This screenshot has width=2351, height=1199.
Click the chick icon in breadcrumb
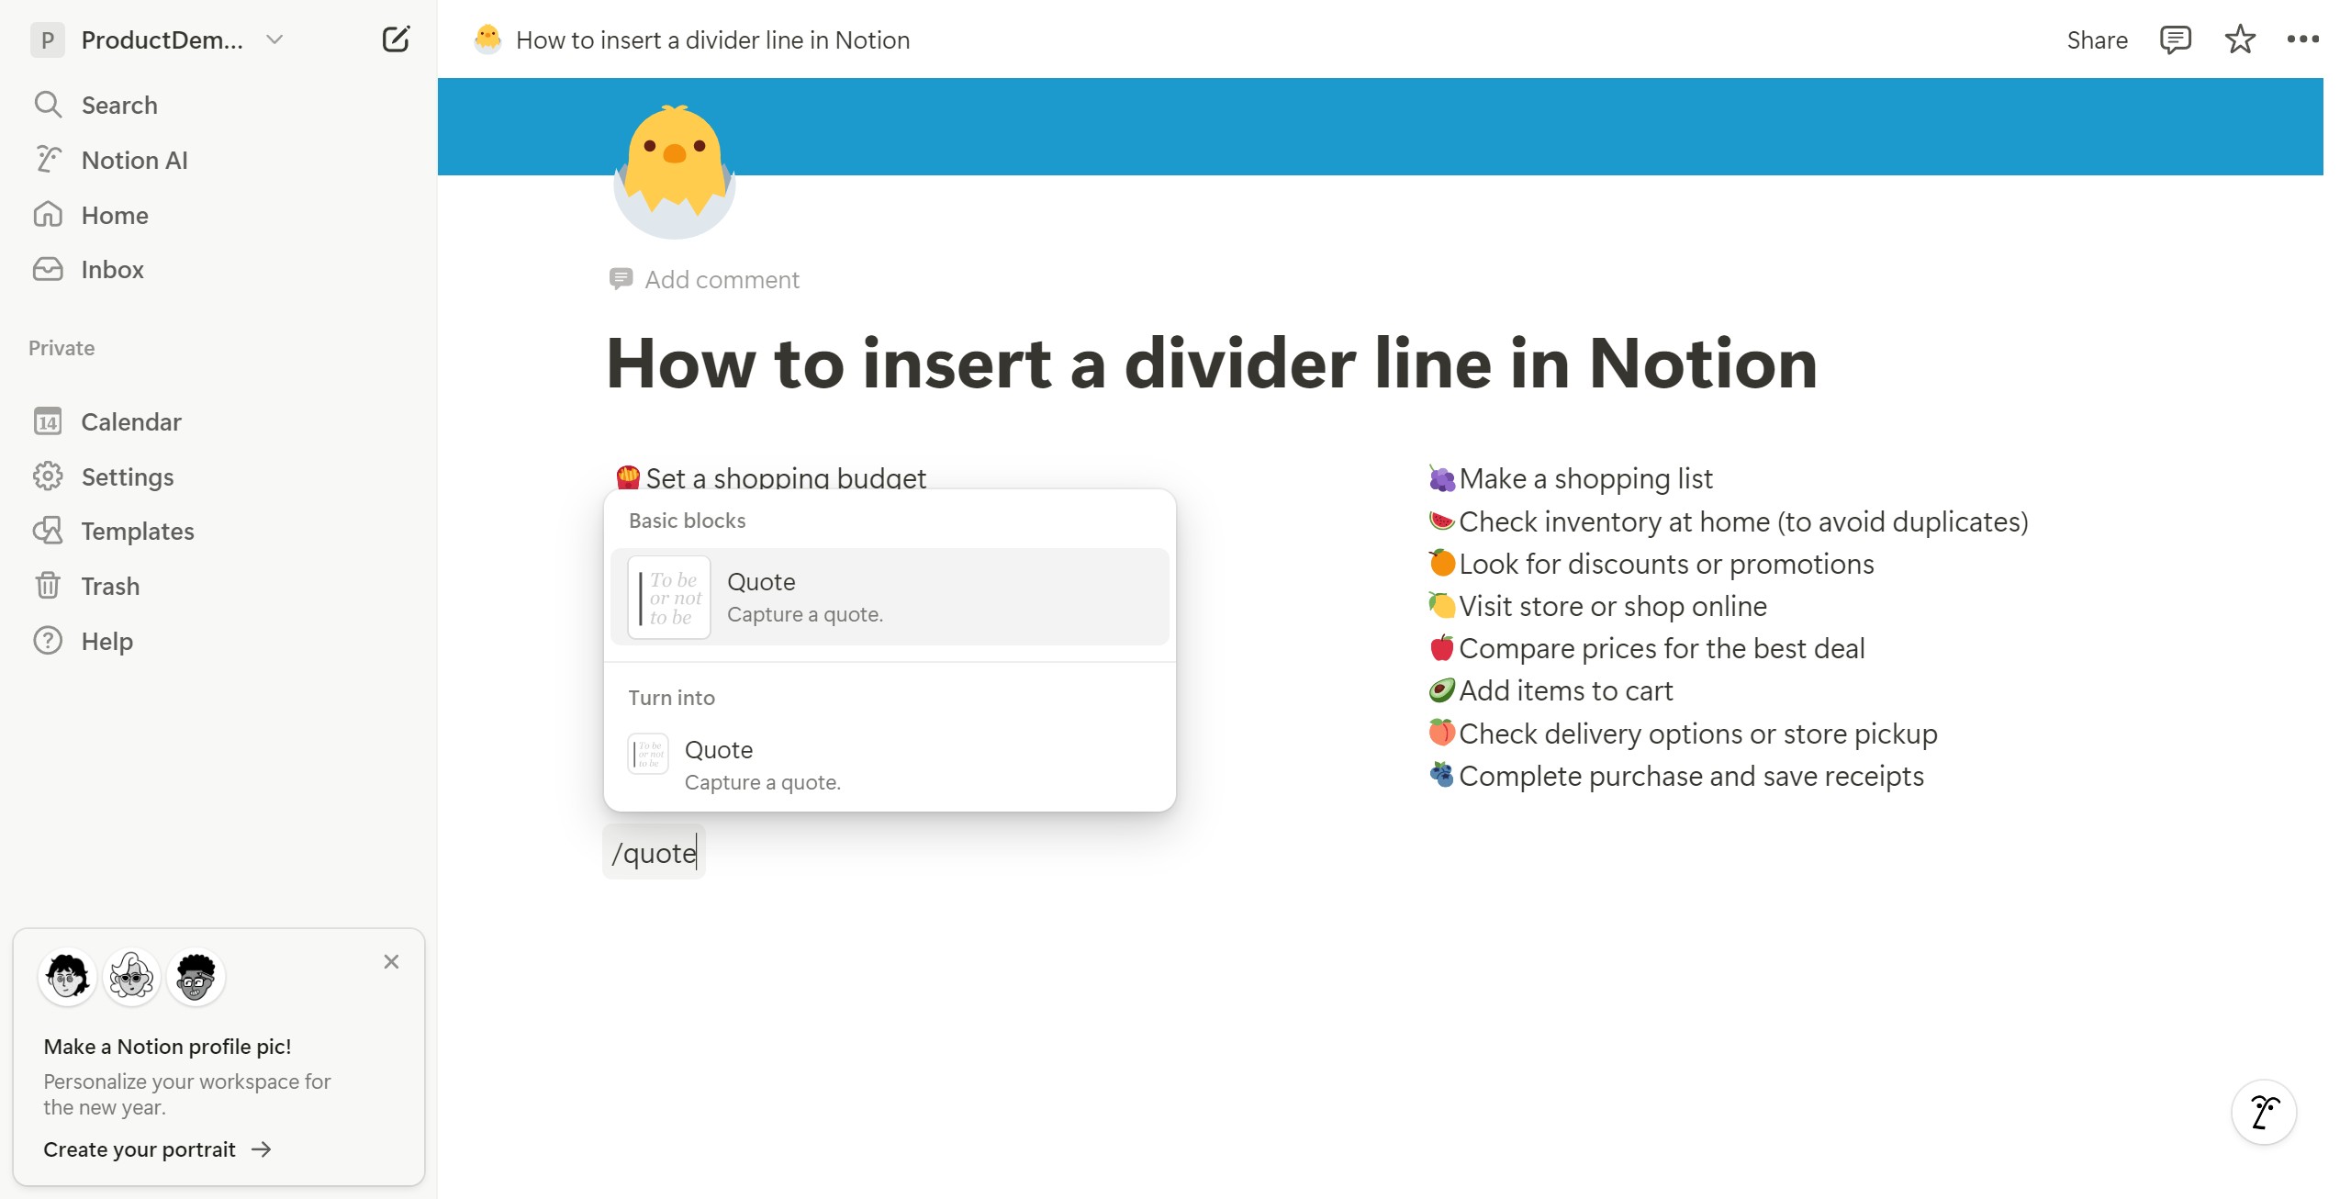click(487, 39)
